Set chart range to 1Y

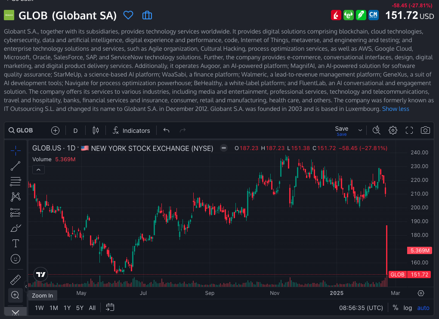coord(67,308)
